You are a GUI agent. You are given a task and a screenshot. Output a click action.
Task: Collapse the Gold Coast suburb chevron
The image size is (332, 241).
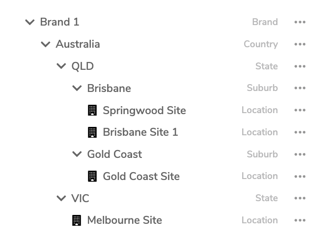(x=77, y=154)
